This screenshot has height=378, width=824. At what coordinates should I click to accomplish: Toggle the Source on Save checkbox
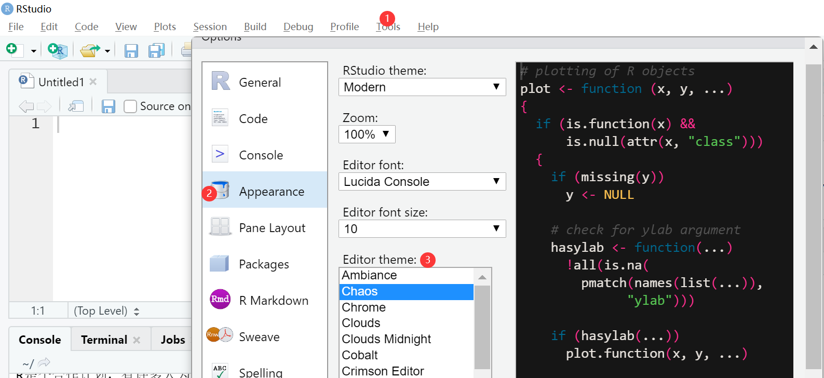(130, 106)
